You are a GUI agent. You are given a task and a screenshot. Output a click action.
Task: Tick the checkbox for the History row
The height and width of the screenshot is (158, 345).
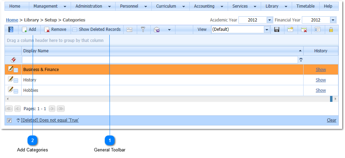tap(16, 80)
